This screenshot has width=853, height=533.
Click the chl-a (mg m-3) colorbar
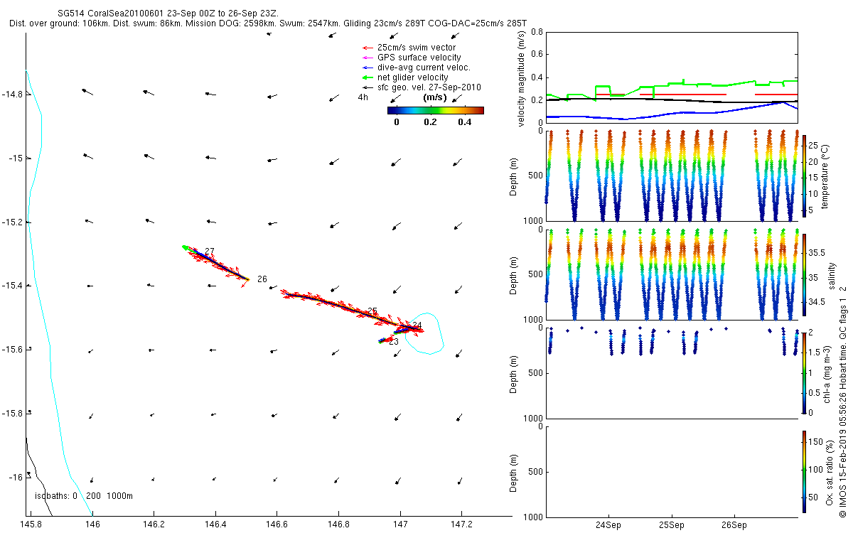click(804, 372)
